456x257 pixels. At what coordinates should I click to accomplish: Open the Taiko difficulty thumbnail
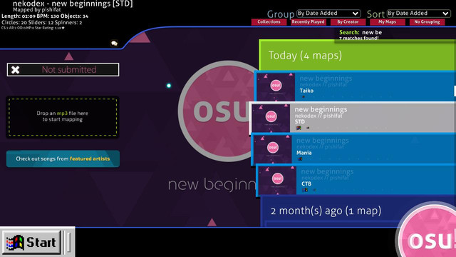(276, 87)
